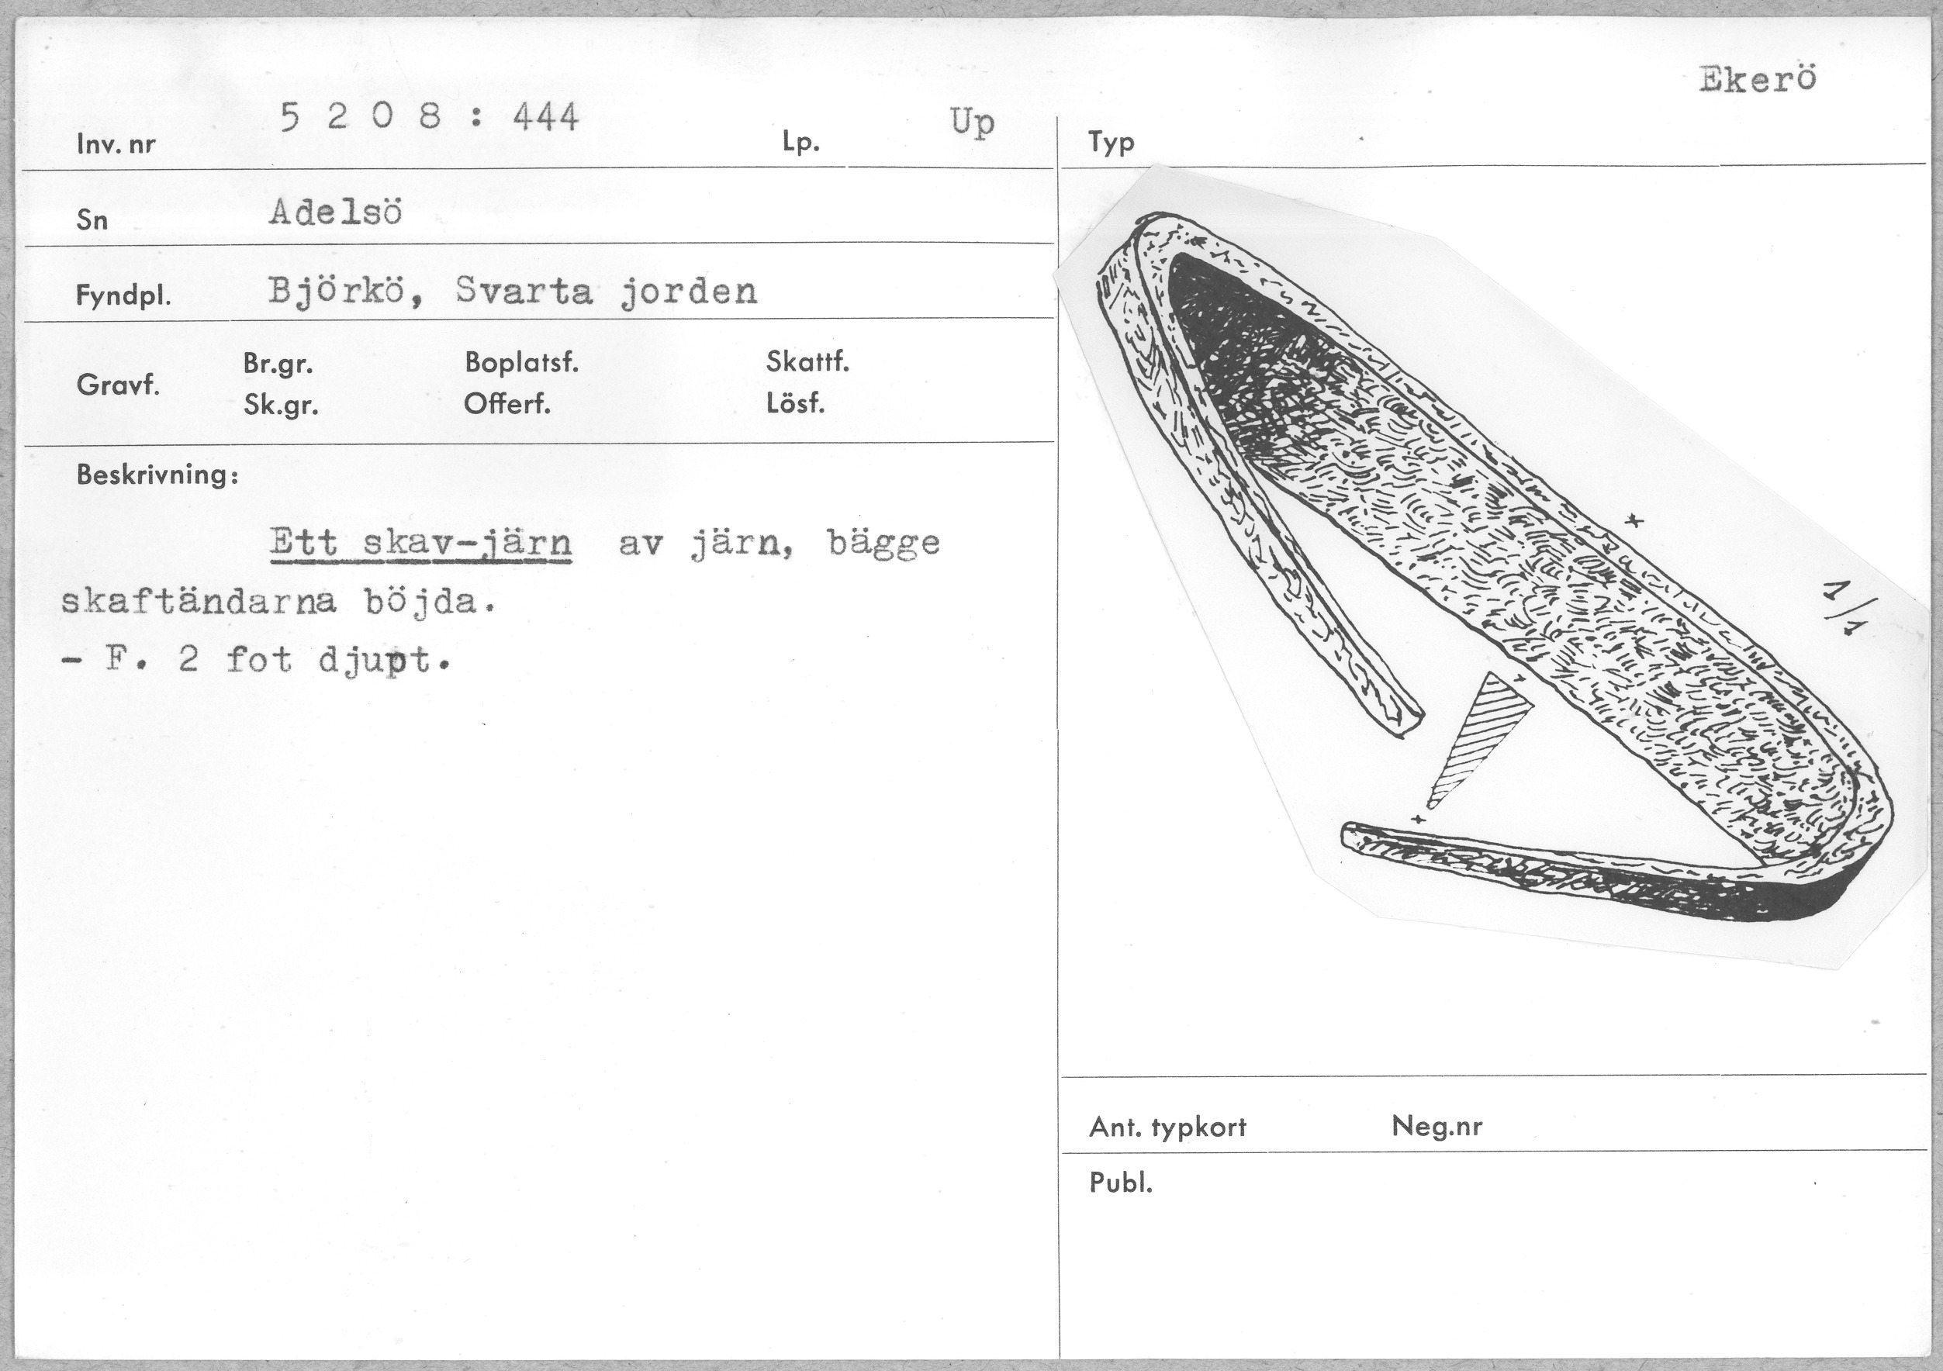Select the Offerf. option label
The height and width of the screenshot is (1371, 1943).
click(x=507, y=405)
